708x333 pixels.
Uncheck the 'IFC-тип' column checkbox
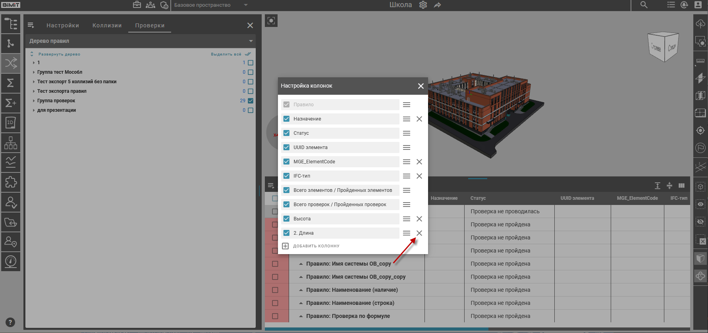(x=286, y=176)
